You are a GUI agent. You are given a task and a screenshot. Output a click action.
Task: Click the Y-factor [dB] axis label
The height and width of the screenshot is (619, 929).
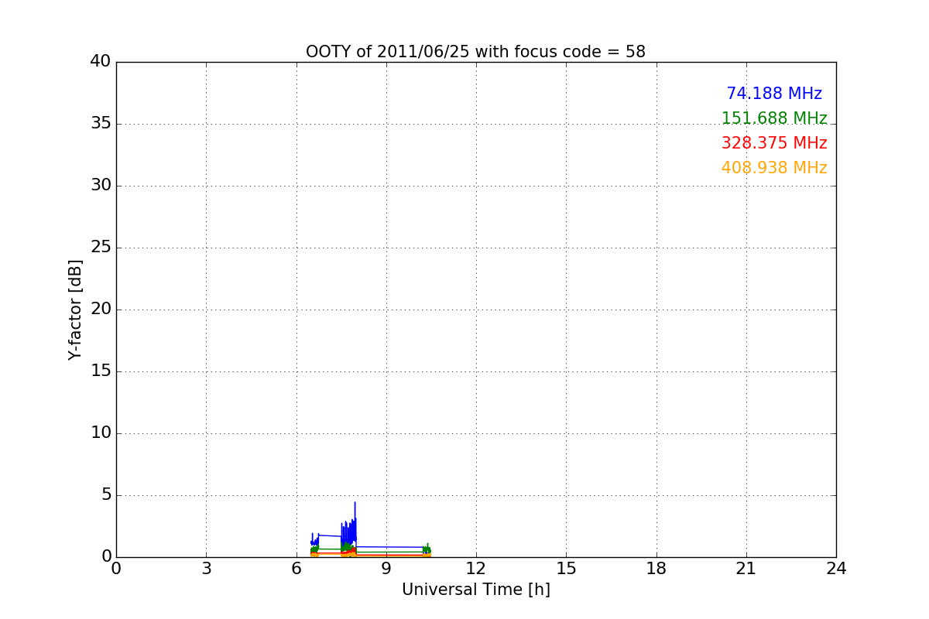point(75,309)
